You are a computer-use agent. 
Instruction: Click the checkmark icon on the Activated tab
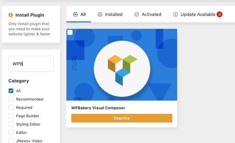pyautogui.click(x=137, y=14)
